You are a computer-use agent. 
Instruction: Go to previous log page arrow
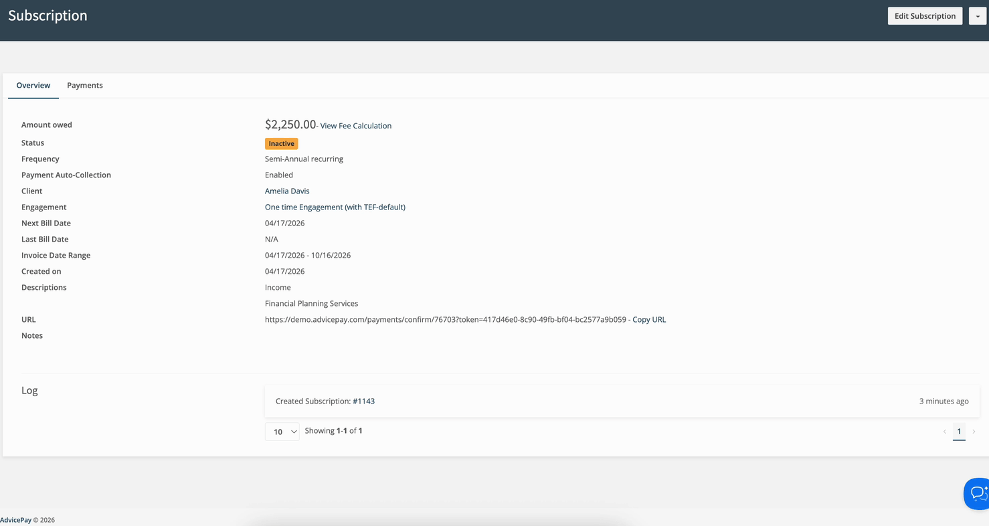point(944,432)
